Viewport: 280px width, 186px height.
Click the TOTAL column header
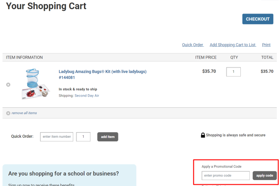click(267, 57)
